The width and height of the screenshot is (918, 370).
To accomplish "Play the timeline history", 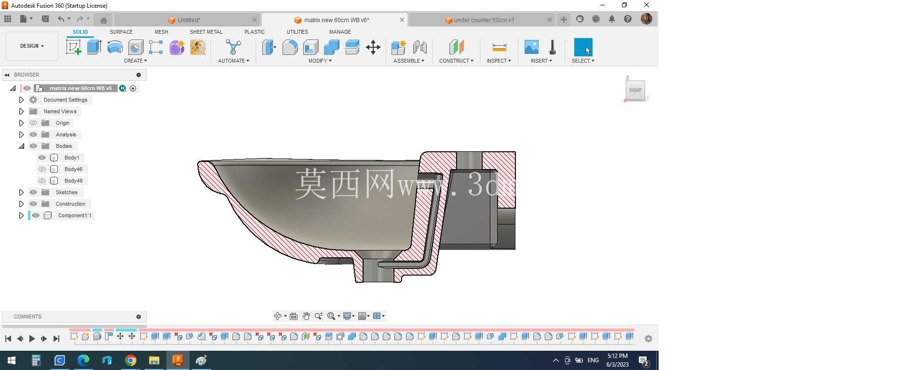I will (x=32, y=339).
